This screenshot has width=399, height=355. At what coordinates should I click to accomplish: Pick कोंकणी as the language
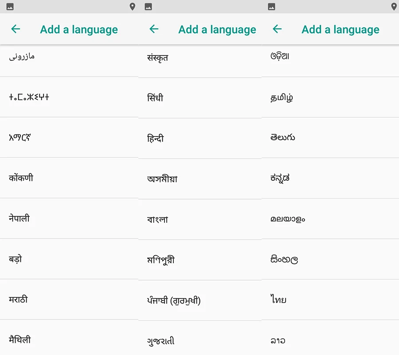pyautogui.click(x=69, y=178)
